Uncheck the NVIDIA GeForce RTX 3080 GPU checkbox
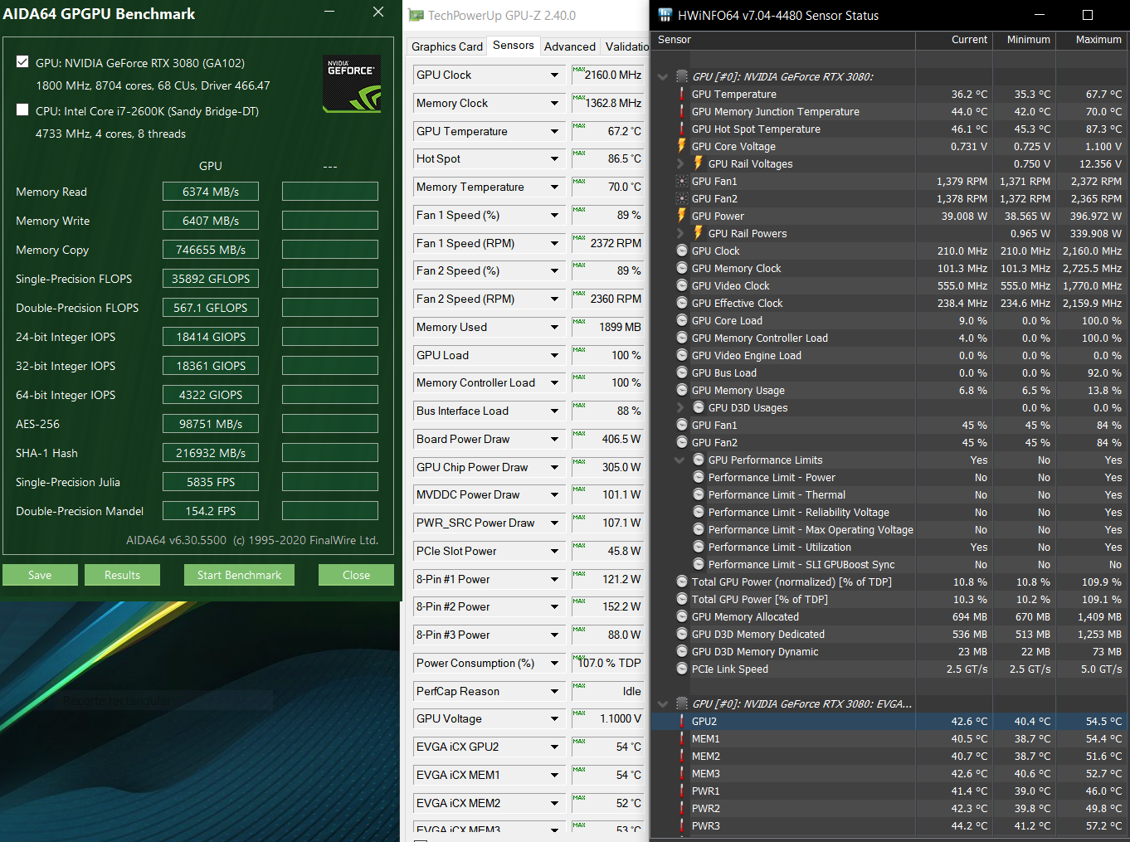The width and height of the screenshot is (1130, 842). coord(22,62)
